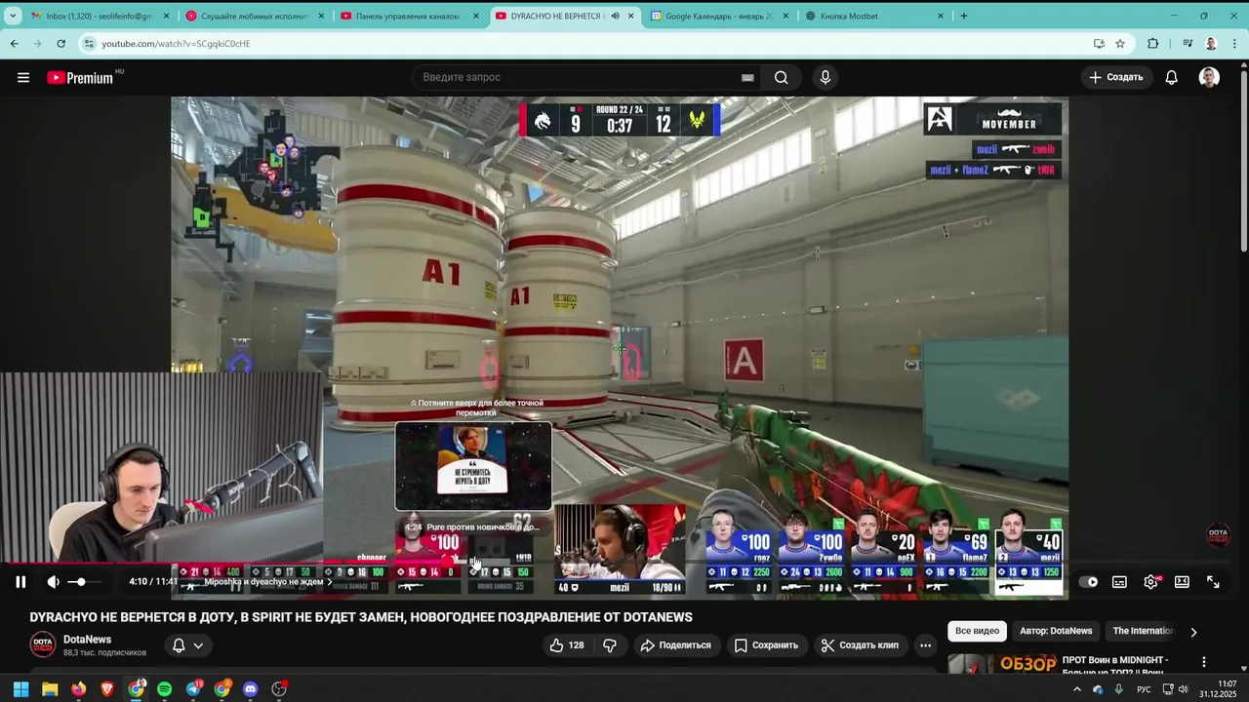This screenshot has height=702, width=1249.
Task: Open player settings gear
Action: click(1150, 582)
